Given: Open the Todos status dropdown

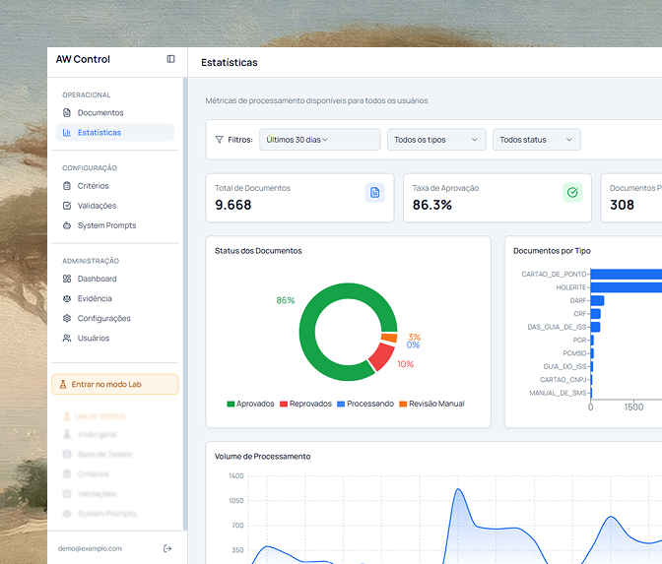Looking at the screenshot, I should (537, 140).
